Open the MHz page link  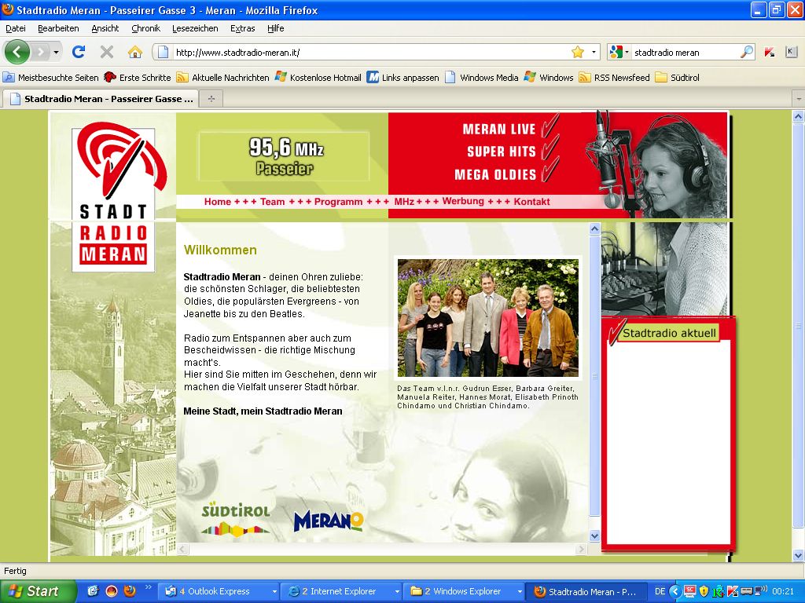404,202
